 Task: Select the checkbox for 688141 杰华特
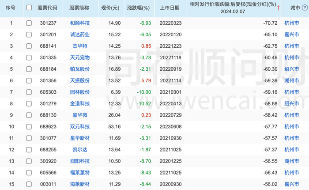point(29,46)
